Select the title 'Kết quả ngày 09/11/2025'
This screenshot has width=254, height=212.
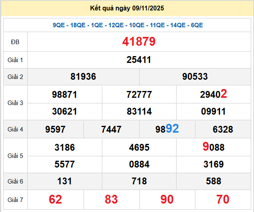(127, 8)
